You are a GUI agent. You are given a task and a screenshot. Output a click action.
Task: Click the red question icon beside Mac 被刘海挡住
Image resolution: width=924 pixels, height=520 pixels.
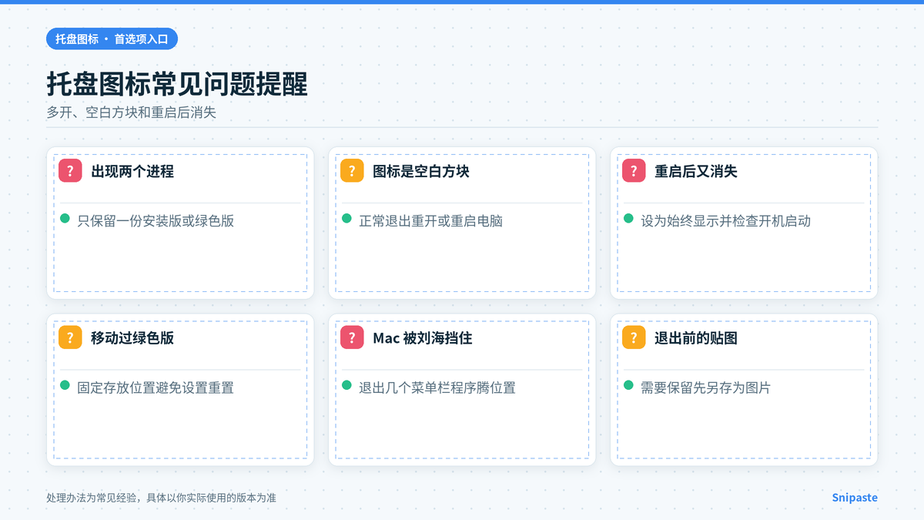(352, 337)
